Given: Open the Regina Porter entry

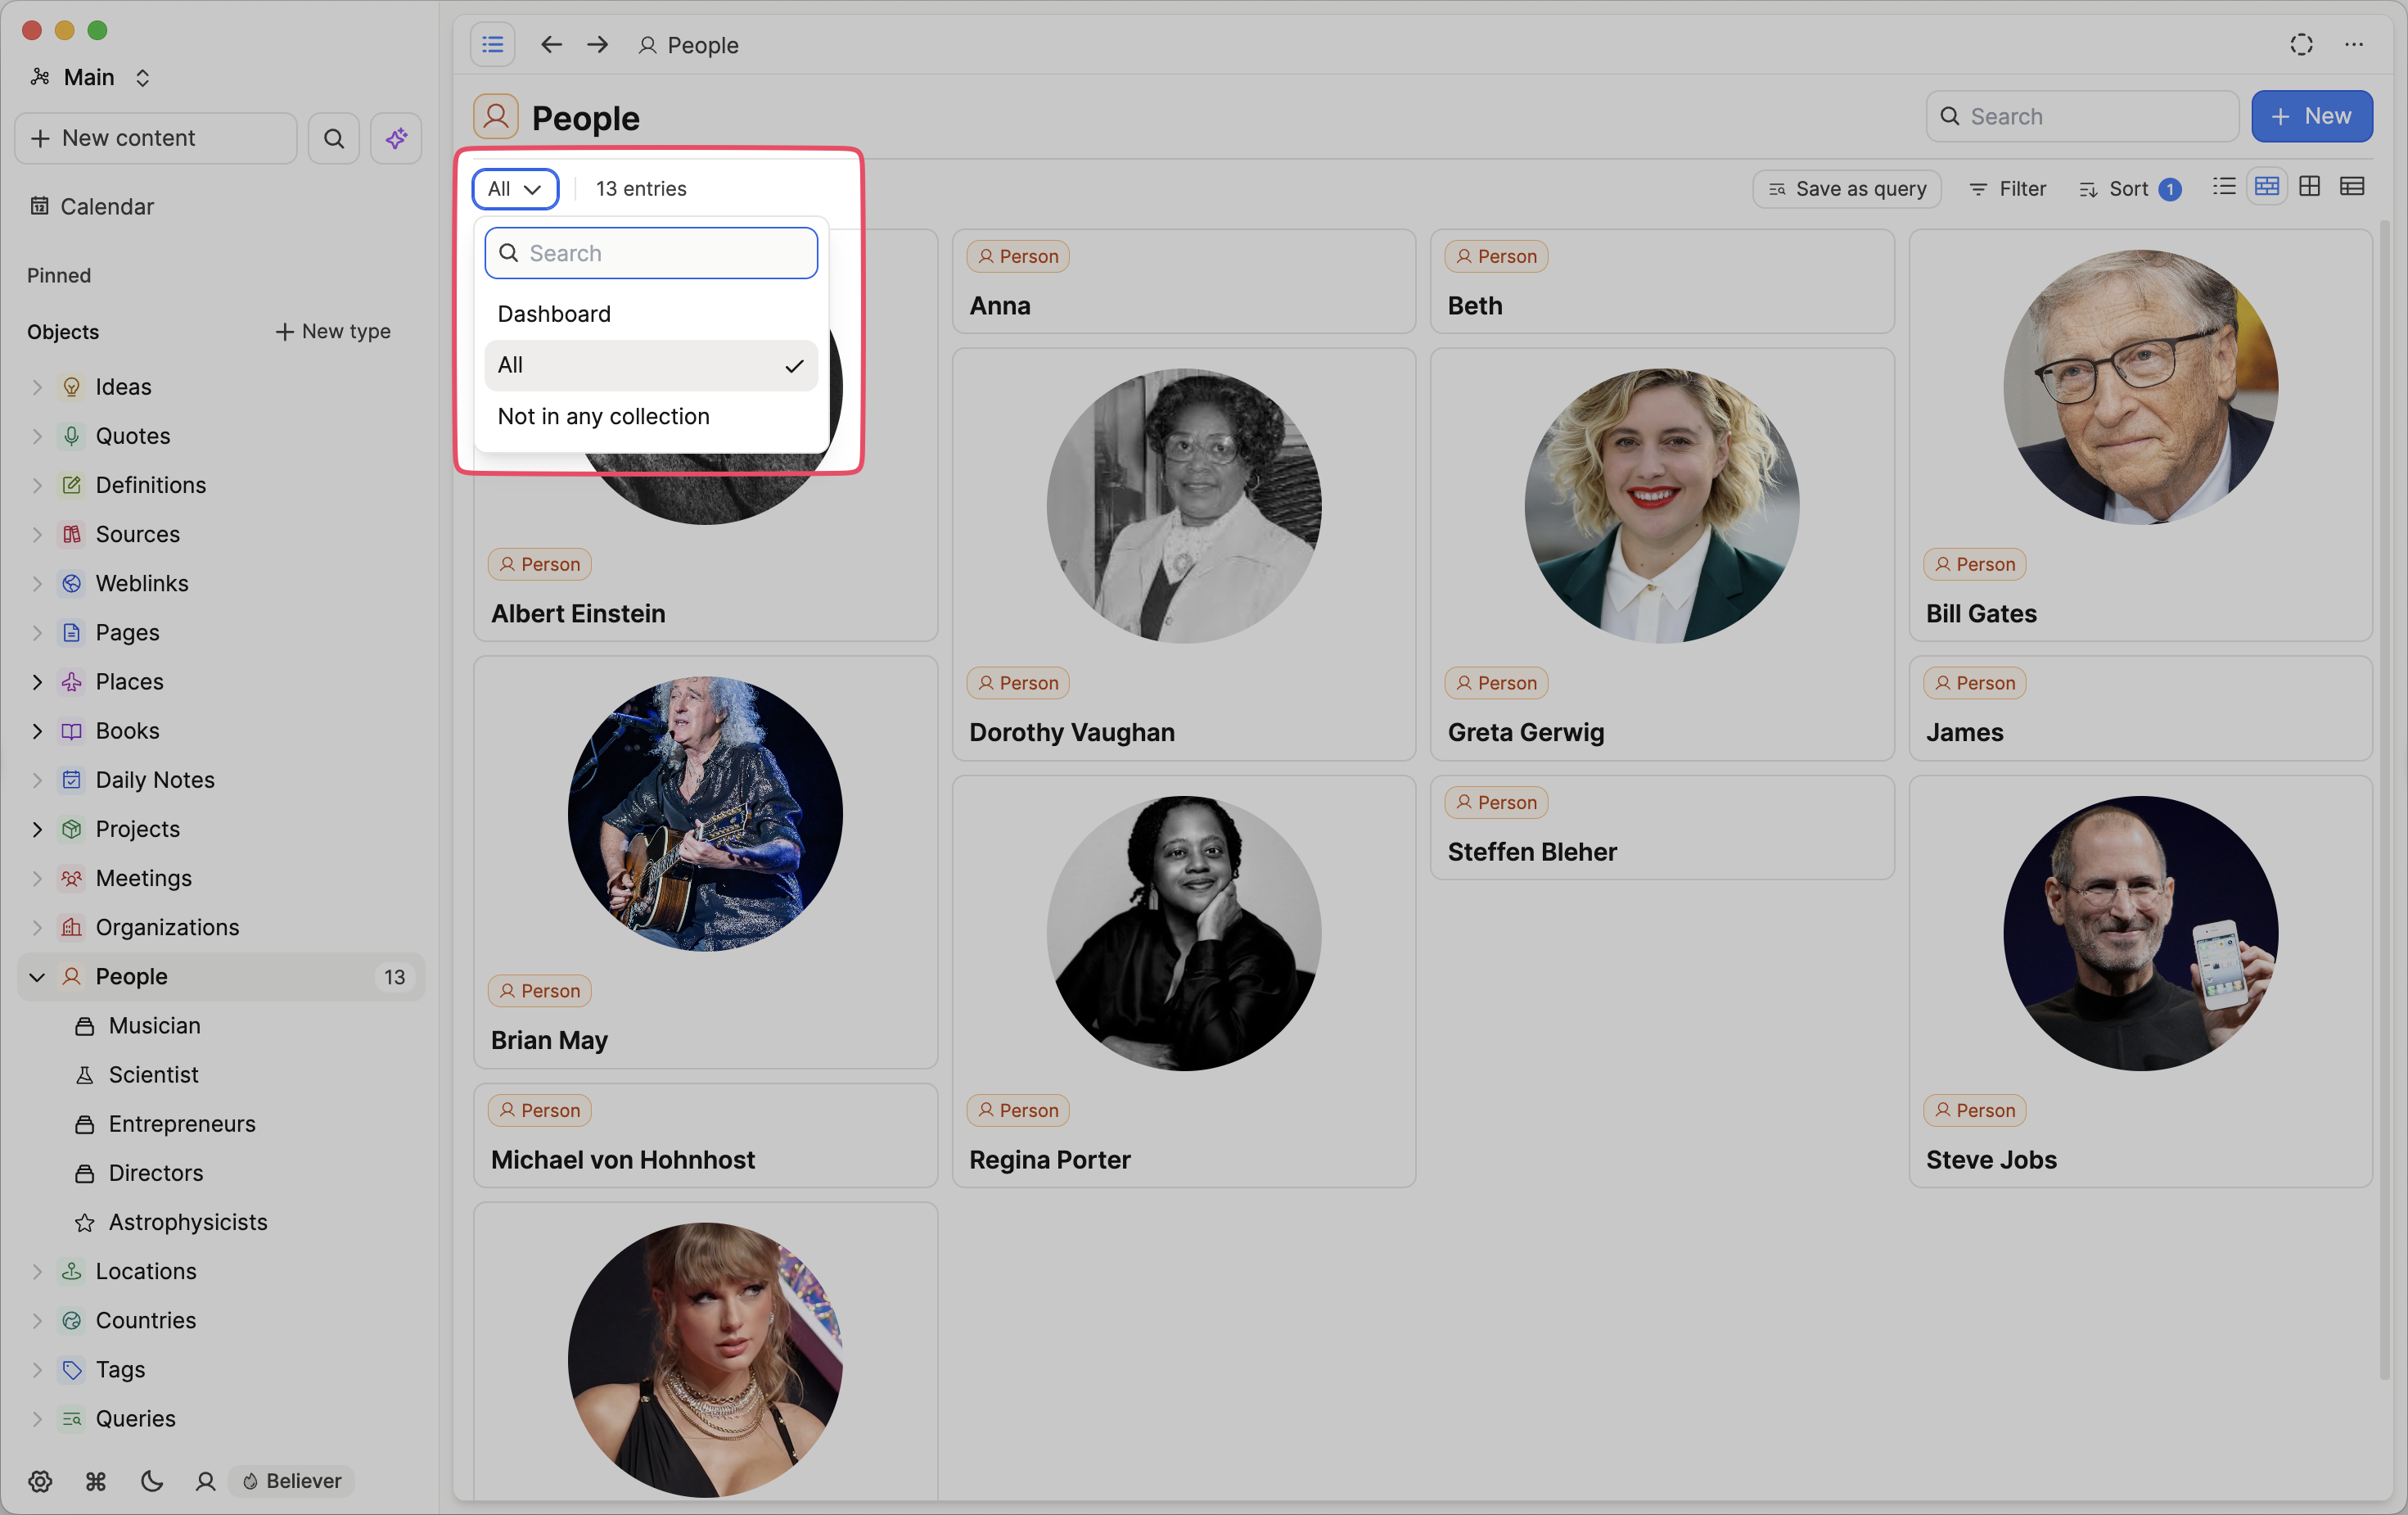Looking at the screenshot, I should (1184, 982).
